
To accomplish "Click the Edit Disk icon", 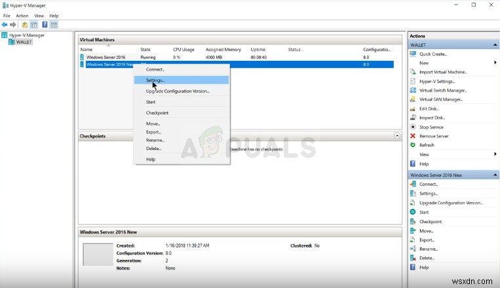I will pyautogui.click(x=413, y=109).
